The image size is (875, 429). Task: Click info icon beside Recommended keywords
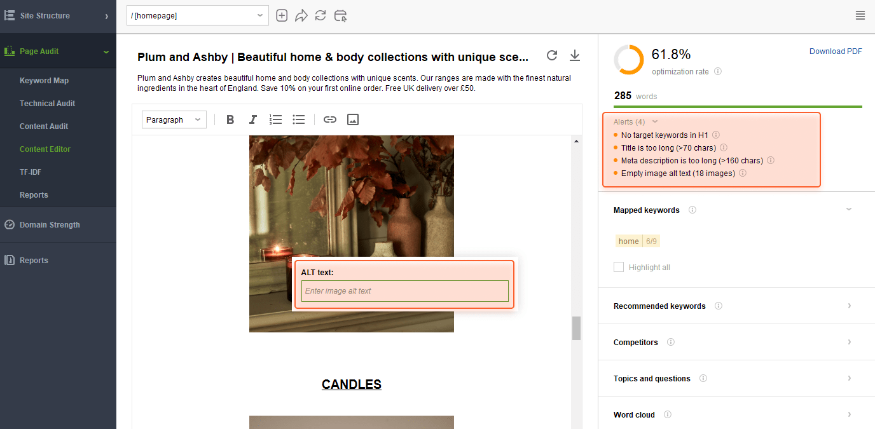tap(719, 306)
